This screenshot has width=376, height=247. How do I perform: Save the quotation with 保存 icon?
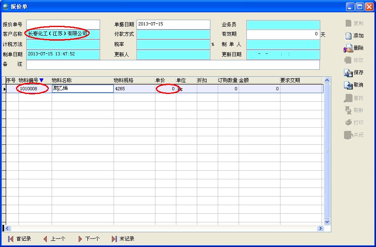click(354, 73)
